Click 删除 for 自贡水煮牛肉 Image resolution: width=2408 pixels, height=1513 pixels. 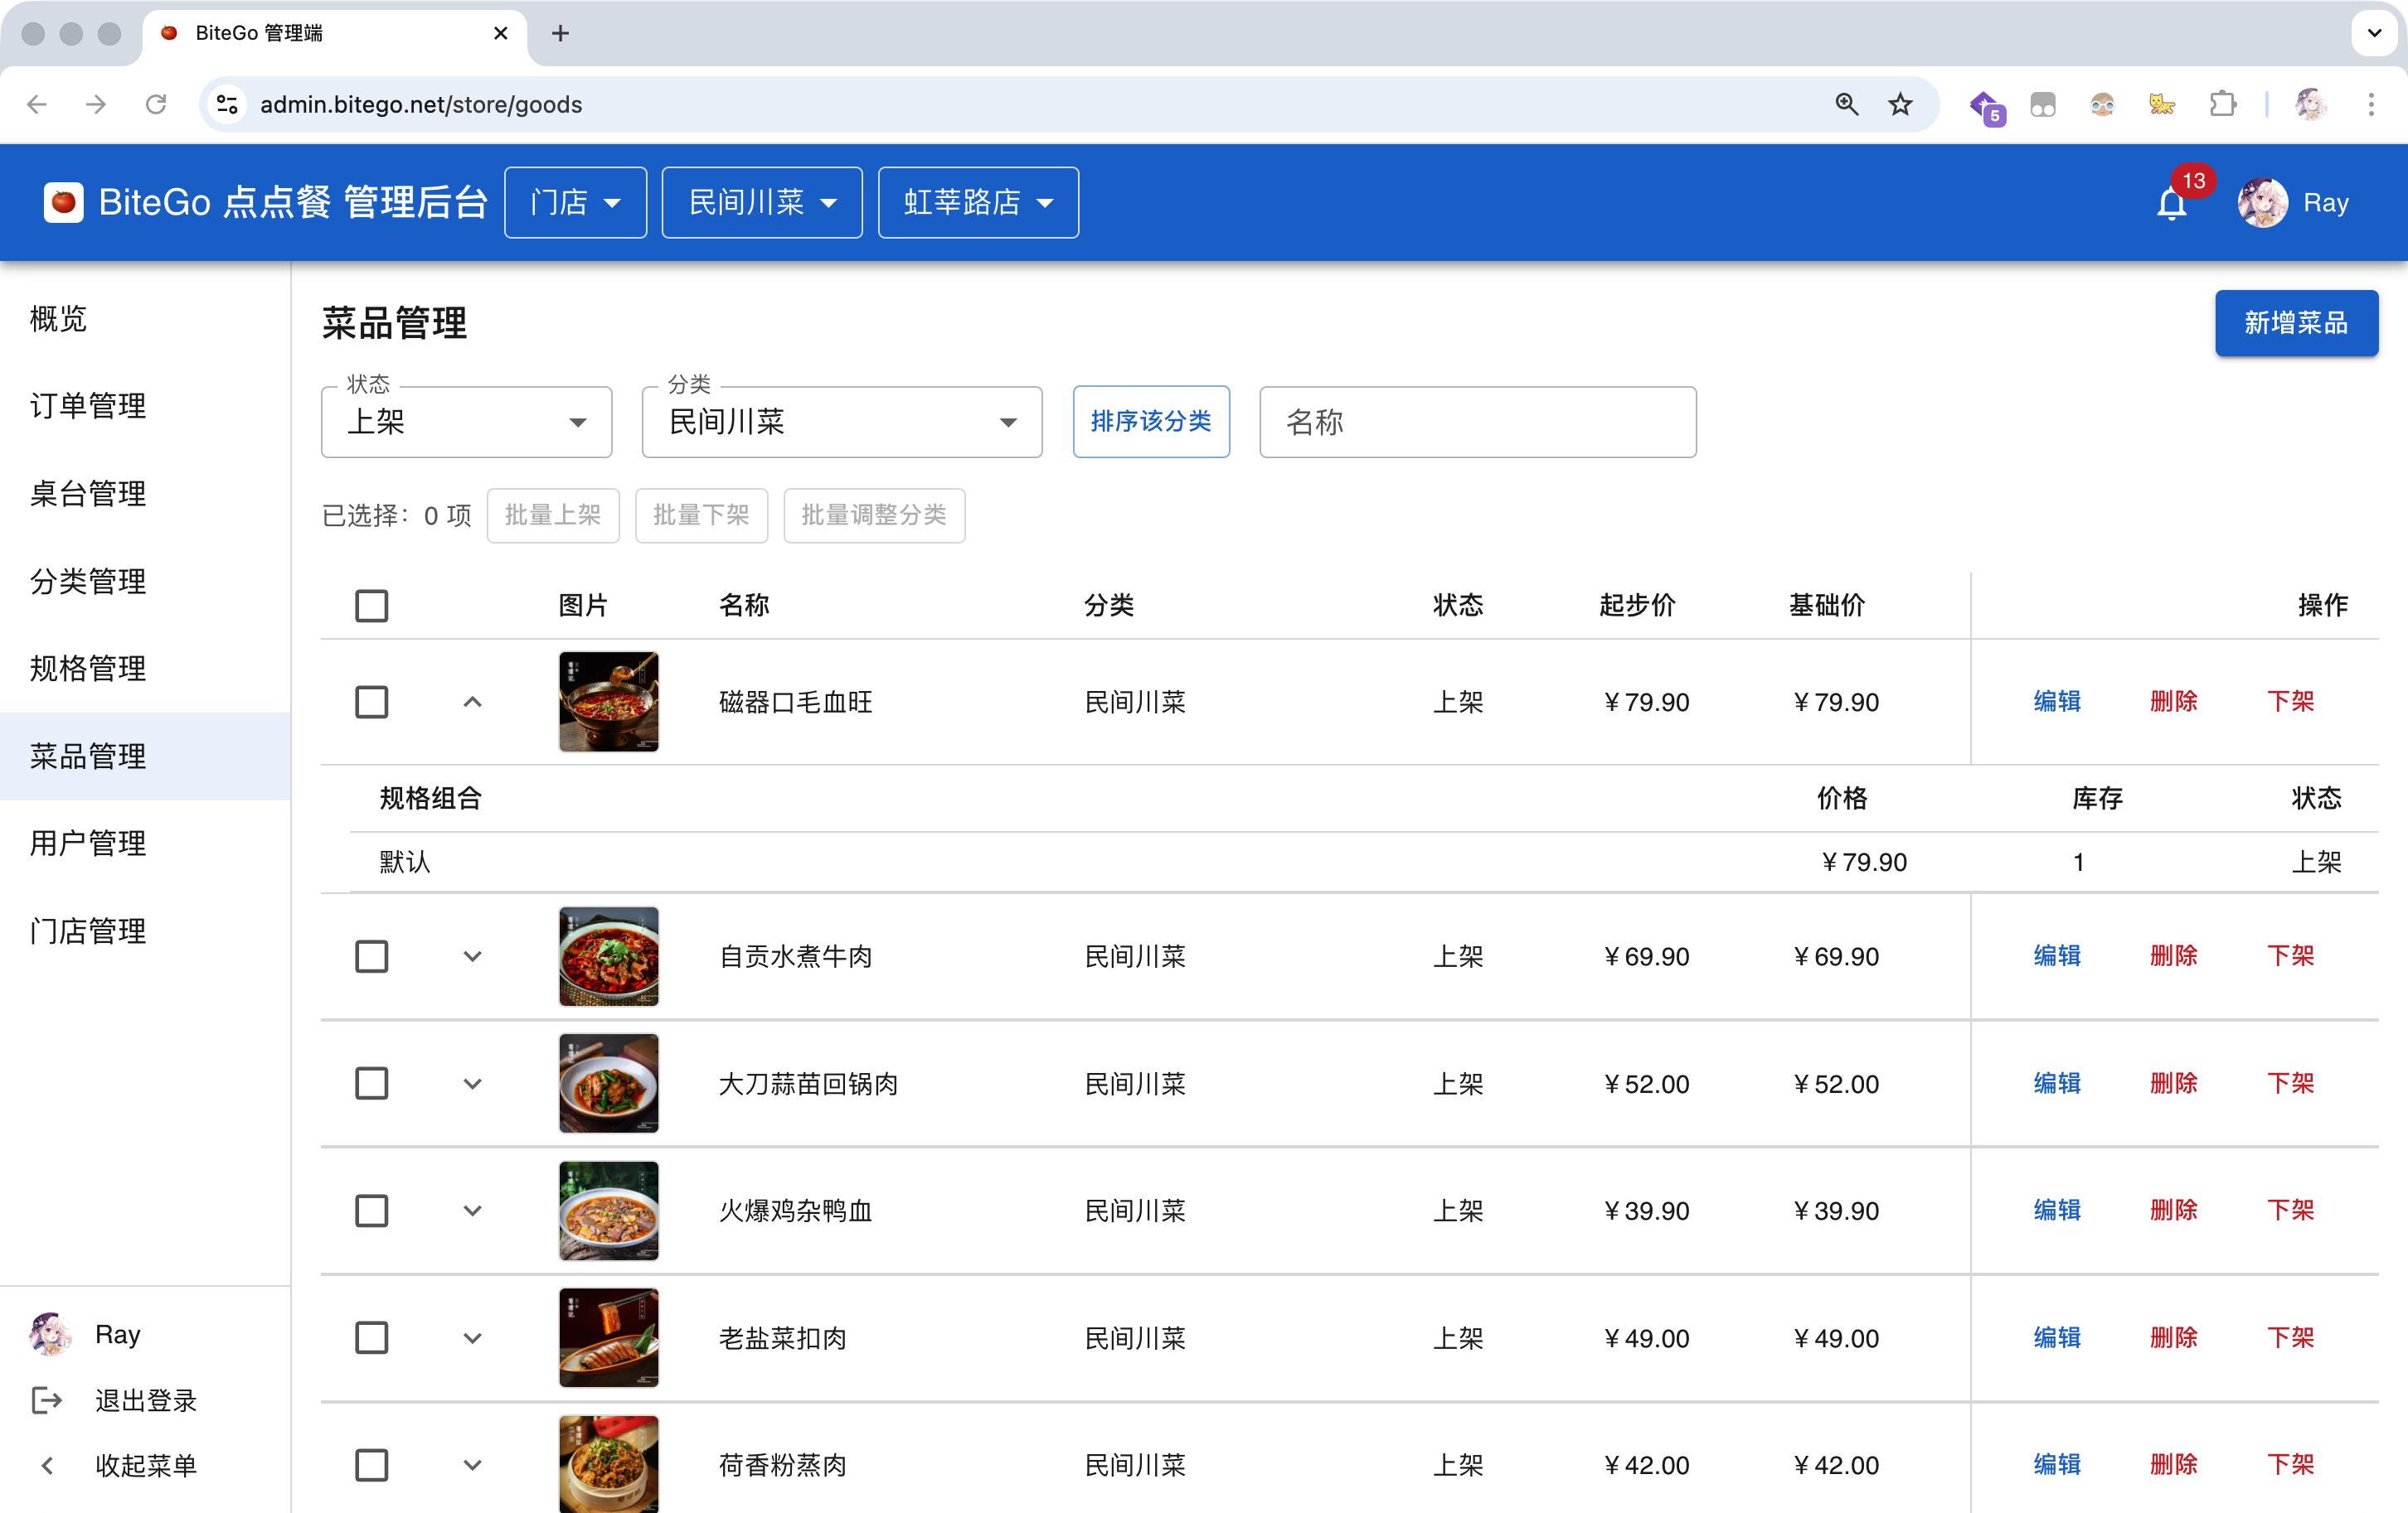point(2173,956)
